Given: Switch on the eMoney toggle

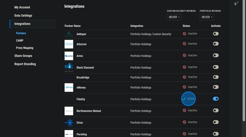Looking at the screenshot, I should (216, 87).
